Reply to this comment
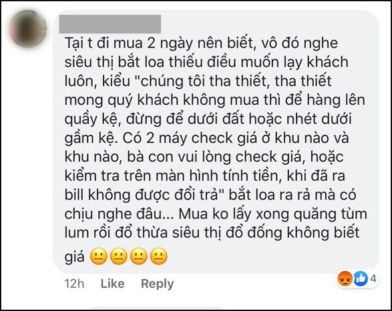Screen dimensions: 392x311 pyautogui.click(x=157, y=284)
